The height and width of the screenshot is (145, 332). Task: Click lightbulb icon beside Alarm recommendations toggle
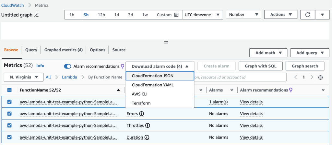pyautogui.click(x=122, y=66)
